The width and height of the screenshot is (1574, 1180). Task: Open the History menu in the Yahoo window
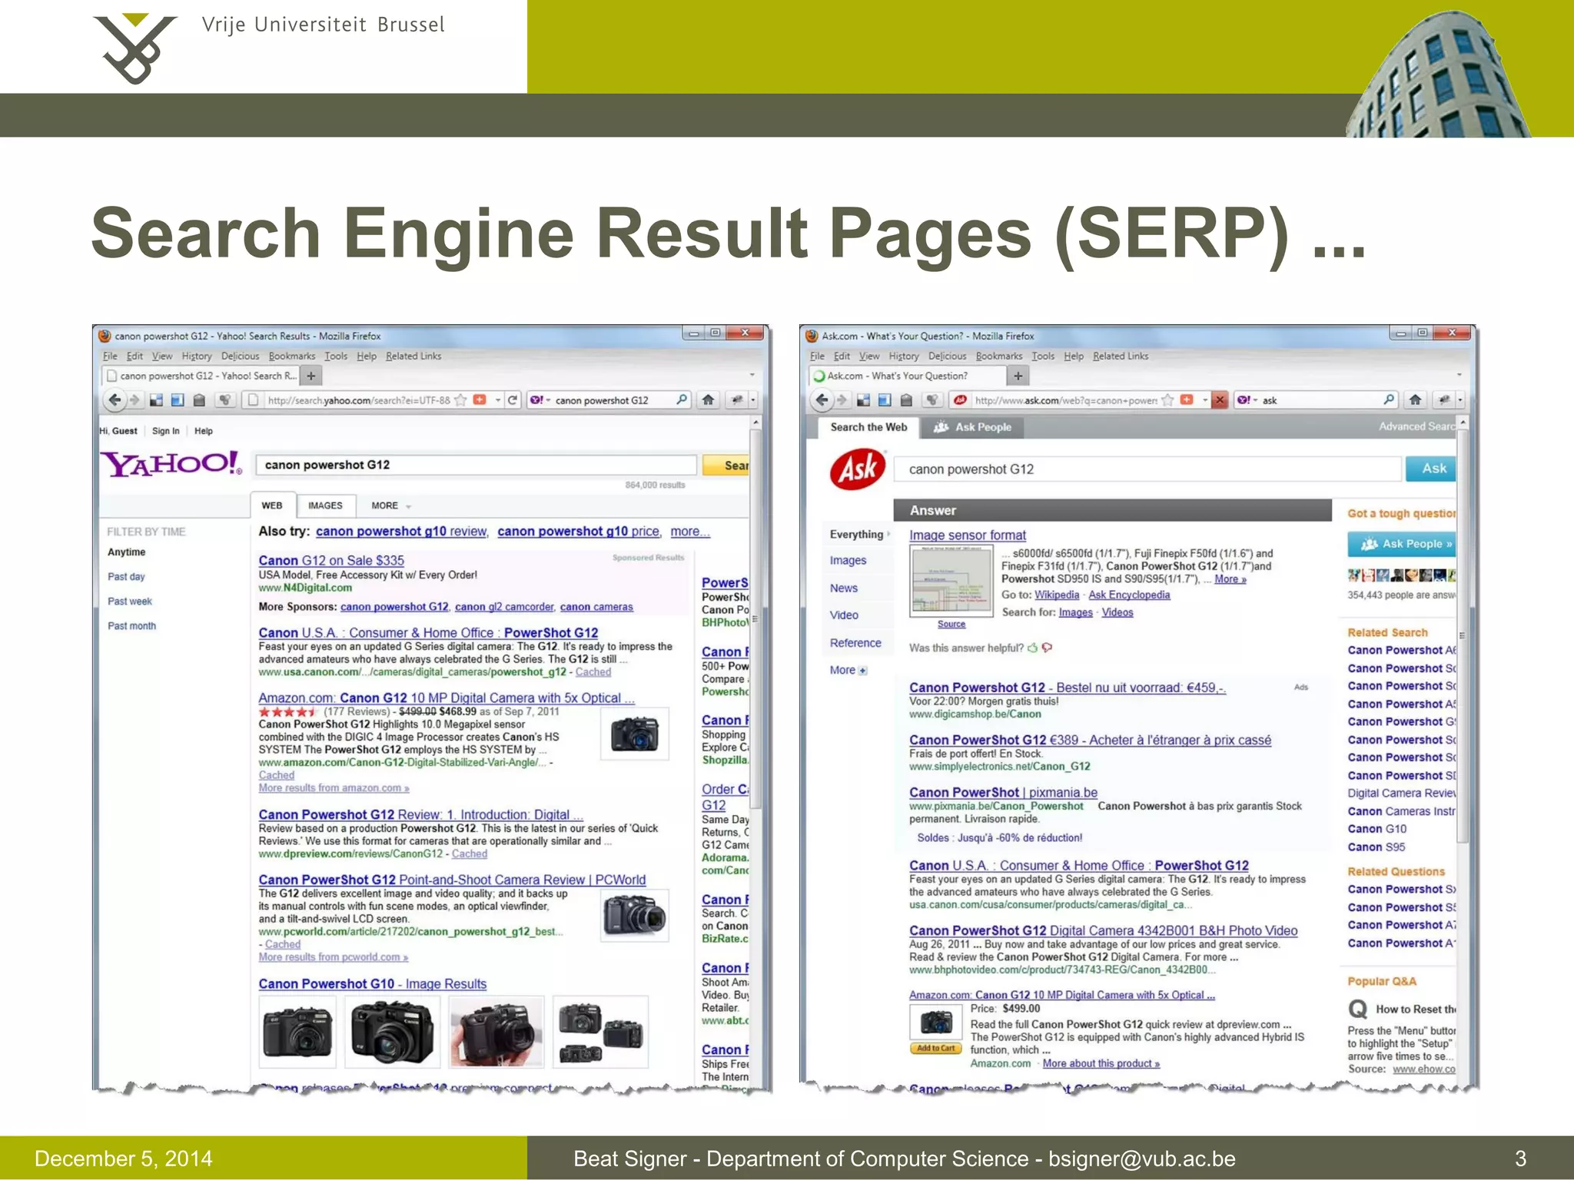click(197, 356)
